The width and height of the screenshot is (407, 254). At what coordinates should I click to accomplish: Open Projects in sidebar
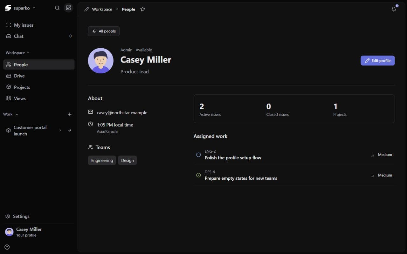pos(39,87)
